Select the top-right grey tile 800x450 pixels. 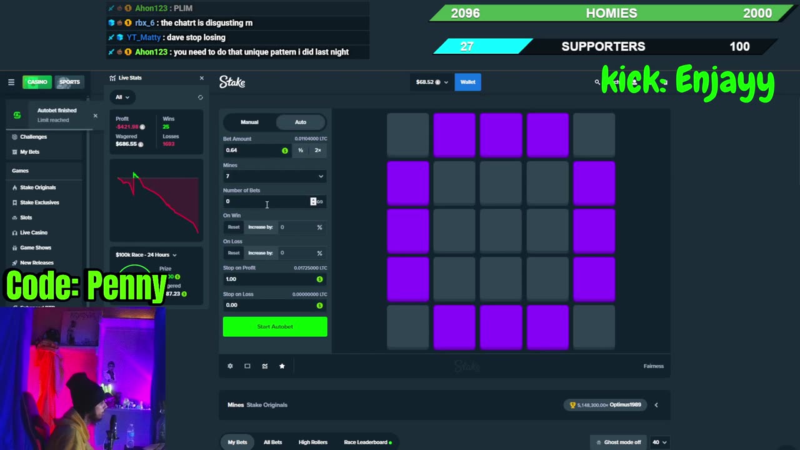(x=594, y=134)
